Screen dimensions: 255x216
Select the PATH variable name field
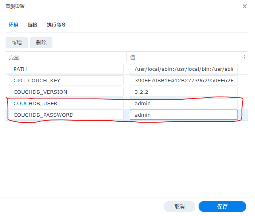point(66,69)
